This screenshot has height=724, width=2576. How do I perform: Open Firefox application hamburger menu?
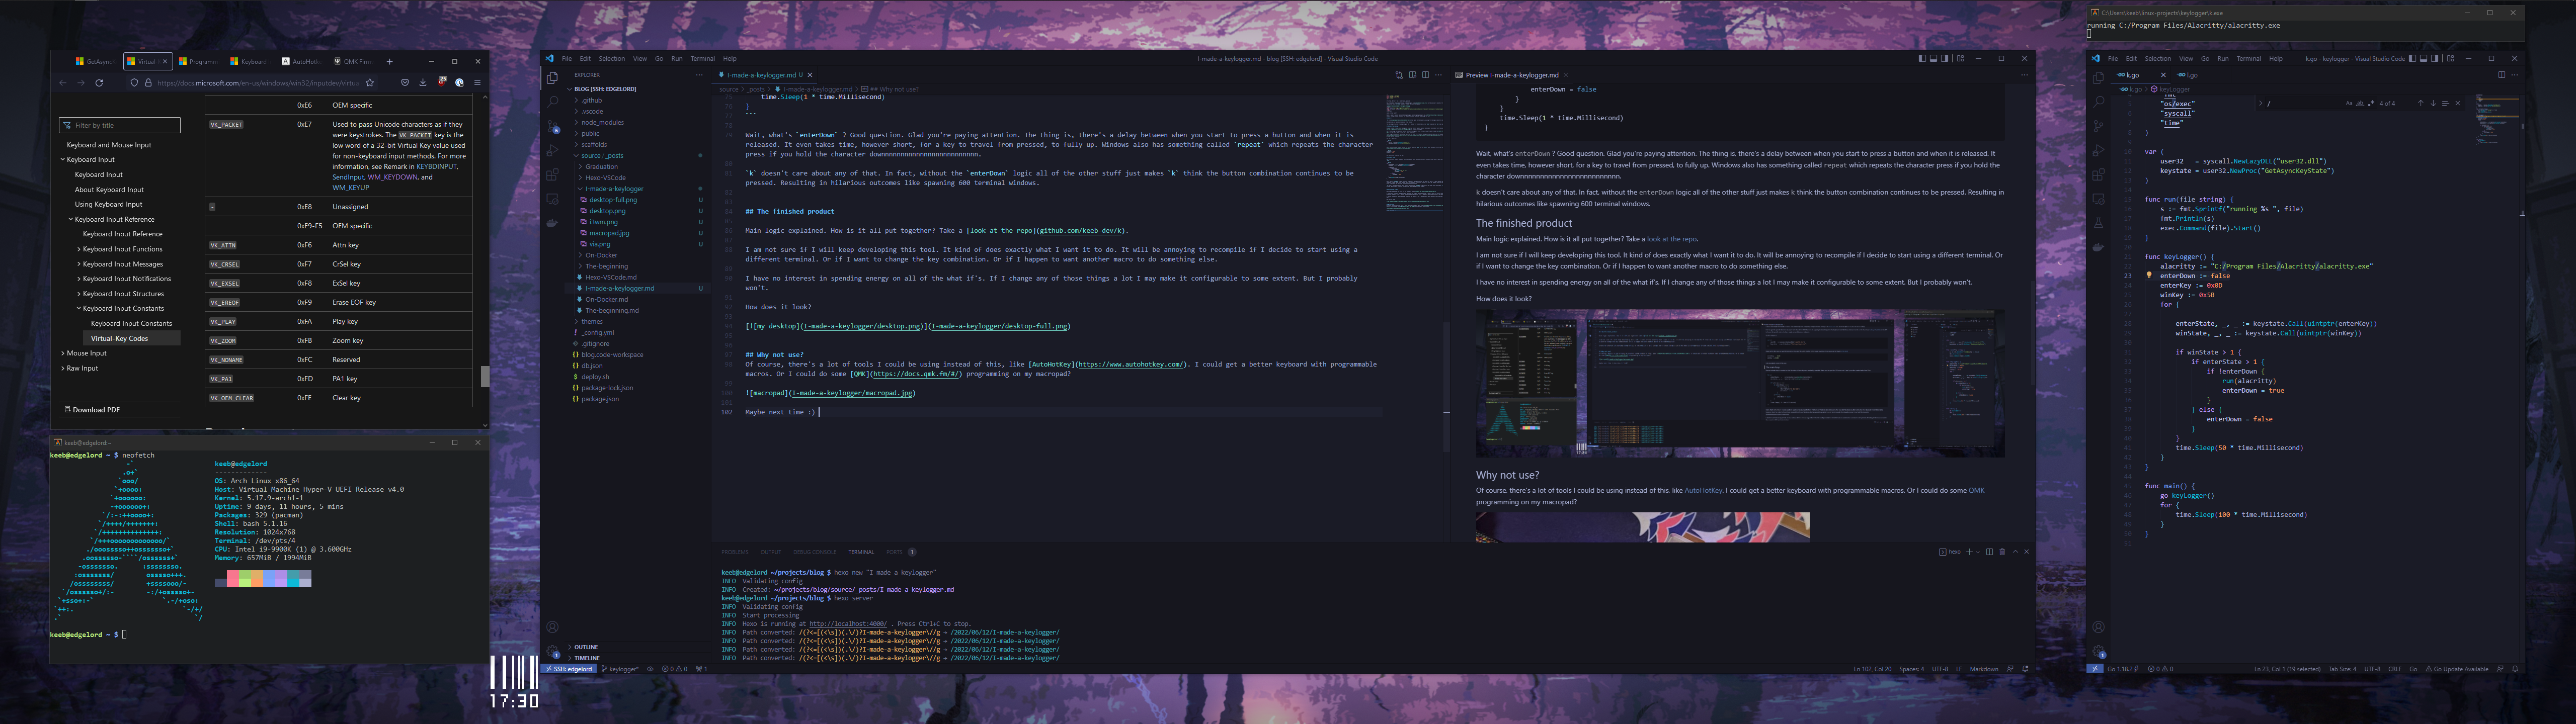pos(478,83)
